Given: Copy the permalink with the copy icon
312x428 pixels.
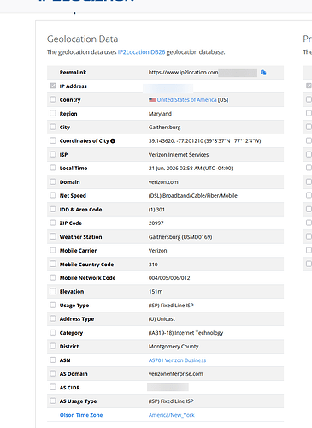Looking at the screenshot, I should tap(263, 73).
